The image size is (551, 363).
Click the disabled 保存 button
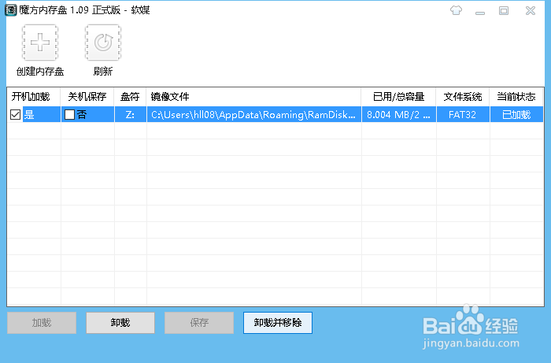tap(199, 323)
